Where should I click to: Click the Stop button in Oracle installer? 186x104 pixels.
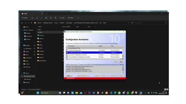click(x=121, y=62)
